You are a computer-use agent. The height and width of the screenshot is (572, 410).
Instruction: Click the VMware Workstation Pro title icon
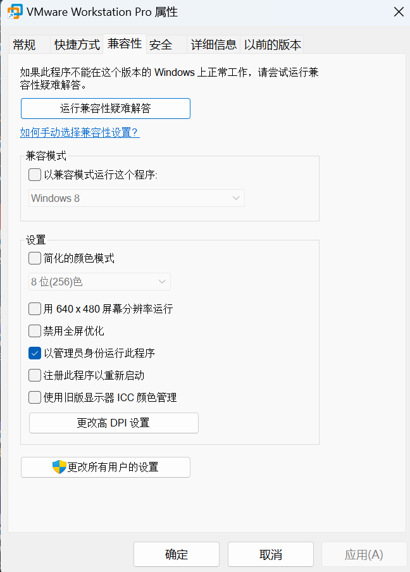(x=15, y=11)
